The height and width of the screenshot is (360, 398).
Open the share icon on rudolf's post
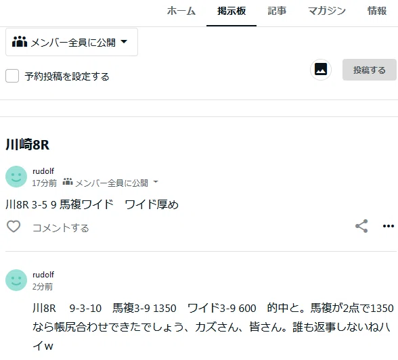(x=361, y=226)
